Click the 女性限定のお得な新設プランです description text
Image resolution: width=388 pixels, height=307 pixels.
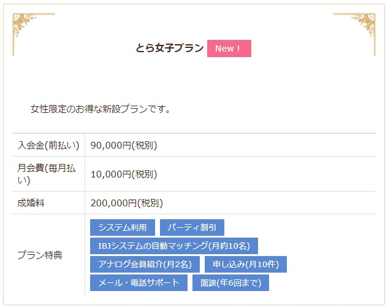click(x=101, y=109)
